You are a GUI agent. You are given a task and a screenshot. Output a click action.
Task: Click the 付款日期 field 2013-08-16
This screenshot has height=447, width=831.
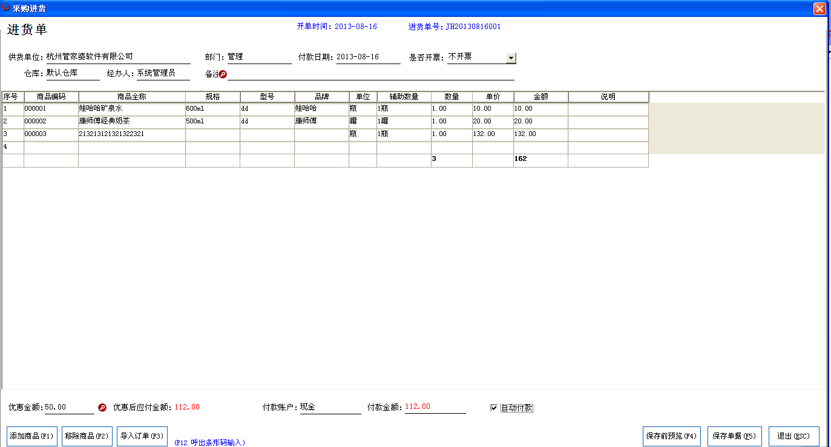(x=369, y=57)
